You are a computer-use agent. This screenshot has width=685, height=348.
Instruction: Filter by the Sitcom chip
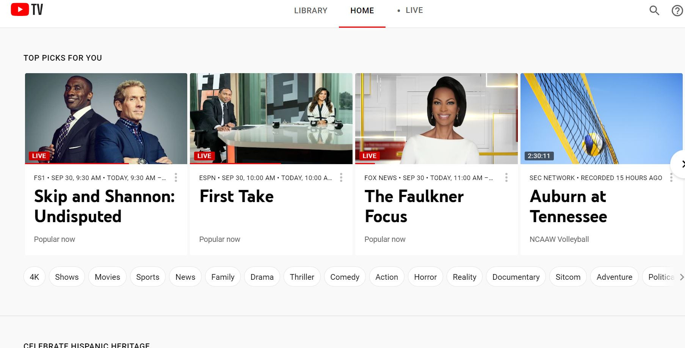[x=568, y=277]
